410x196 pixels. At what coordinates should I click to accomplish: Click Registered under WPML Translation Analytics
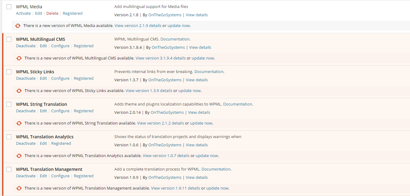[x=61, y=144]
